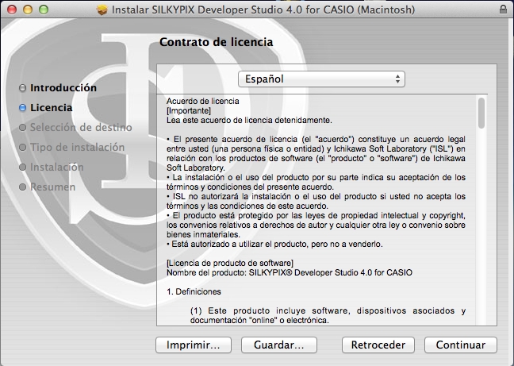
Task: Click the '[Importante]' line
Action: coord(189,110)
